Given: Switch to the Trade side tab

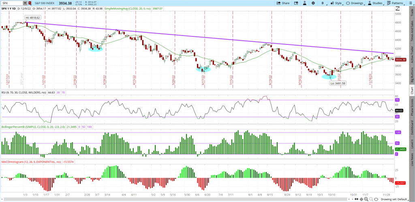Looking at the screenshot, I should point(411,11).
